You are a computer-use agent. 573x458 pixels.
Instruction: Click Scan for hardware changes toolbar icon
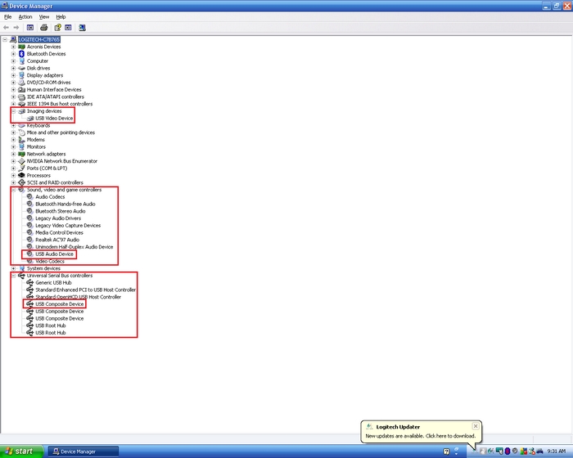[x=82, y=27]
